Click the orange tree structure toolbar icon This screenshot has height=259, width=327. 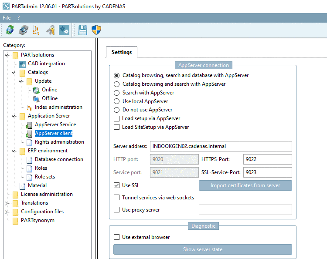[36, 30]
